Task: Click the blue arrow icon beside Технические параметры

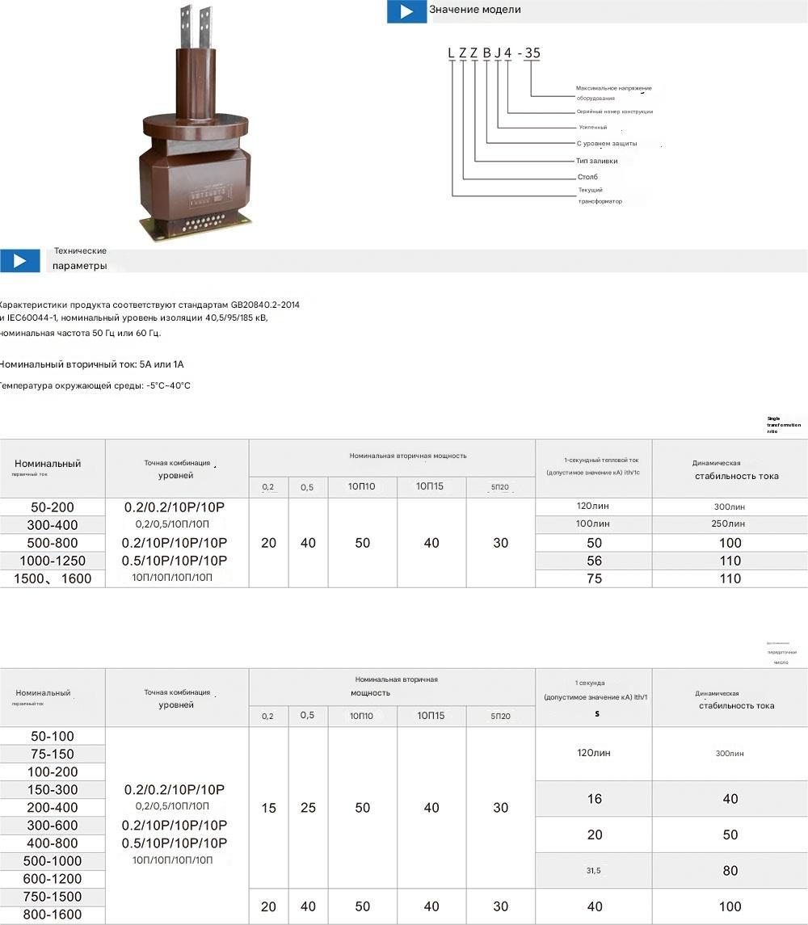Action: [20, 260]
